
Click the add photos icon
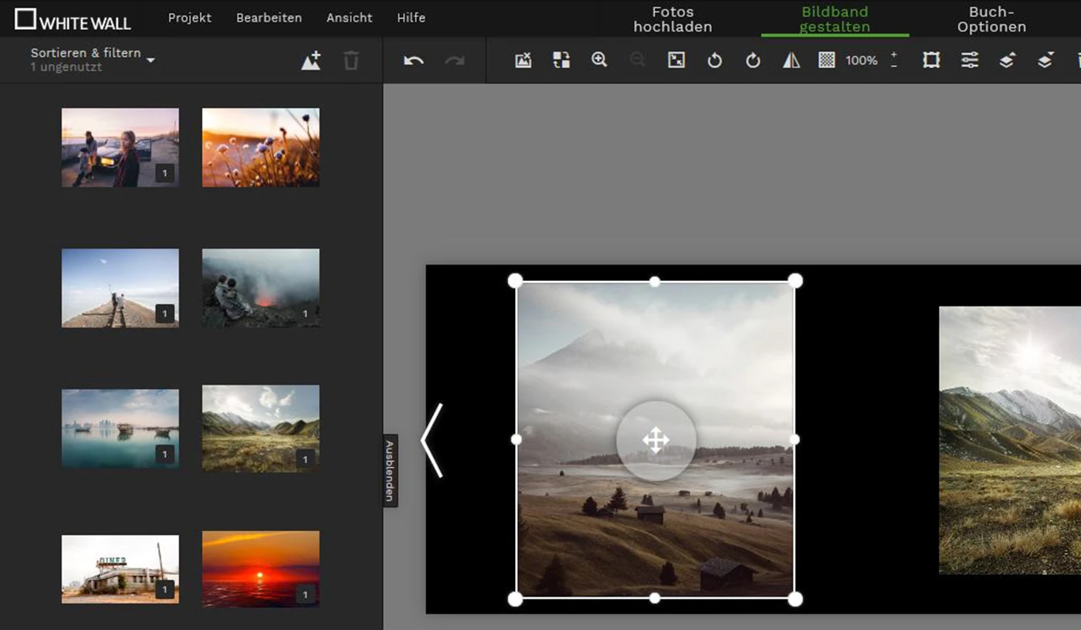point(310,60)
